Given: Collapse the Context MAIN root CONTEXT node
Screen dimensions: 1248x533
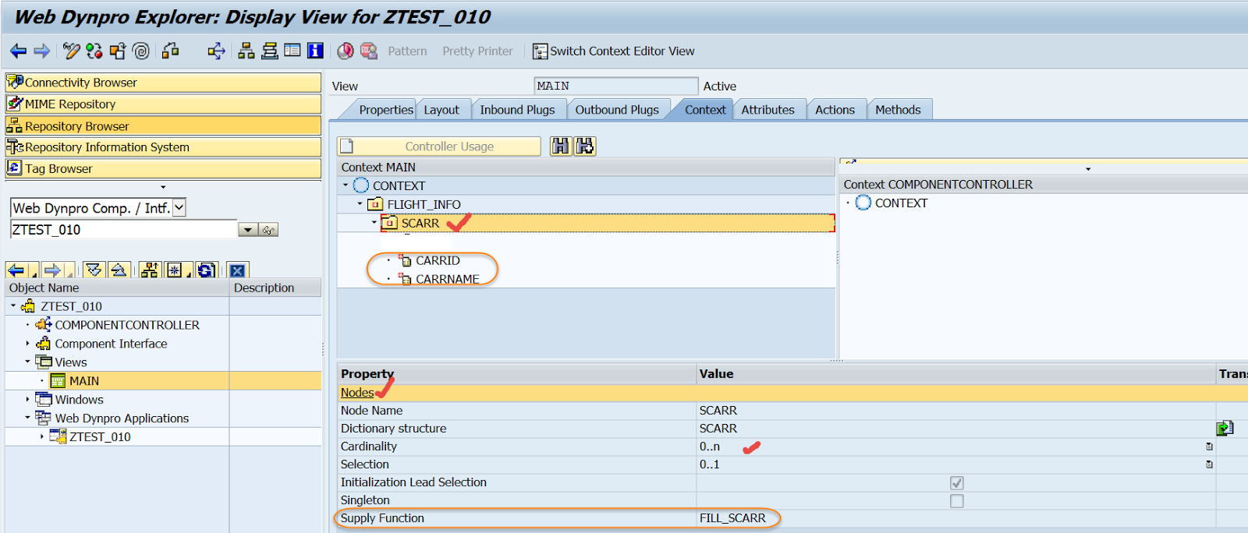Looking at the screenshot, I should [x=346, y=185].
